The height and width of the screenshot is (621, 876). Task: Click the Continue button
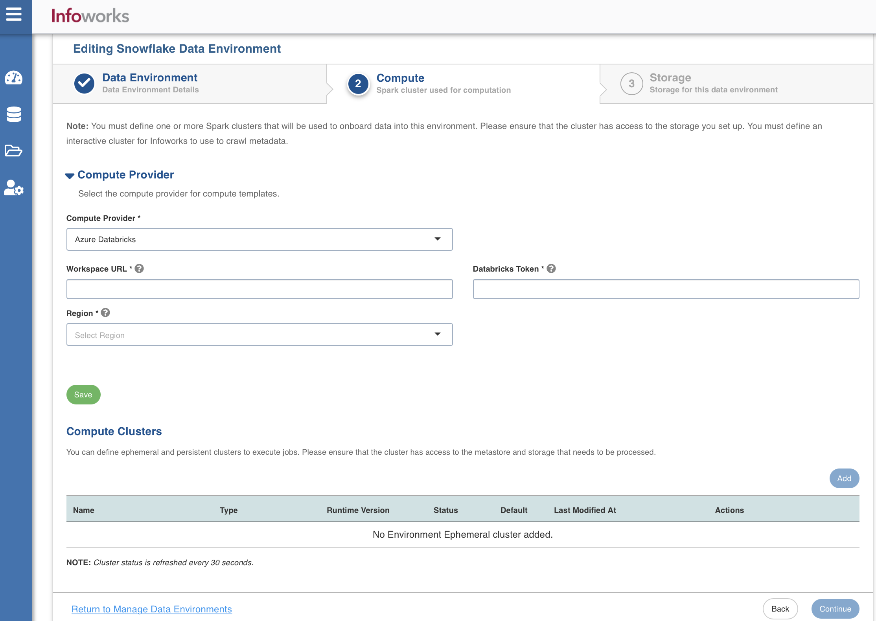[835, 609]
